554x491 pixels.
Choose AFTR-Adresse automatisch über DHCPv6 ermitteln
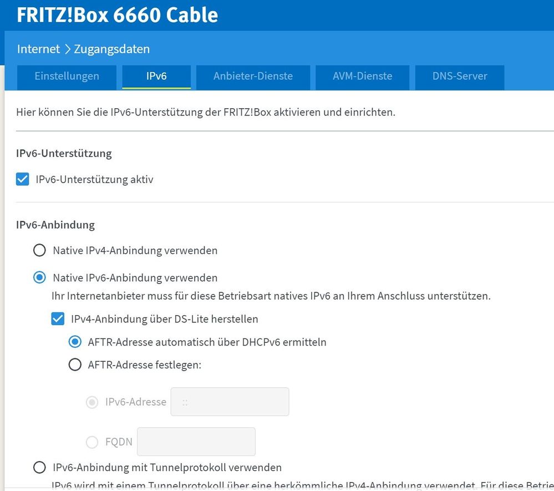pyautogui.click(x=75, y=342)
